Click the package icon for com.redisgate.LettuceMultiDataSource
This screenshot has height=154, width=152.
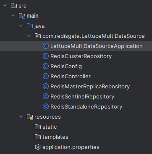[x=38, y=36]
